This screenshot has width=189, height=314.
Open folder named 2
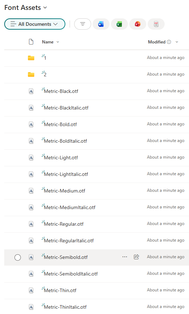[x=45, y=75]
